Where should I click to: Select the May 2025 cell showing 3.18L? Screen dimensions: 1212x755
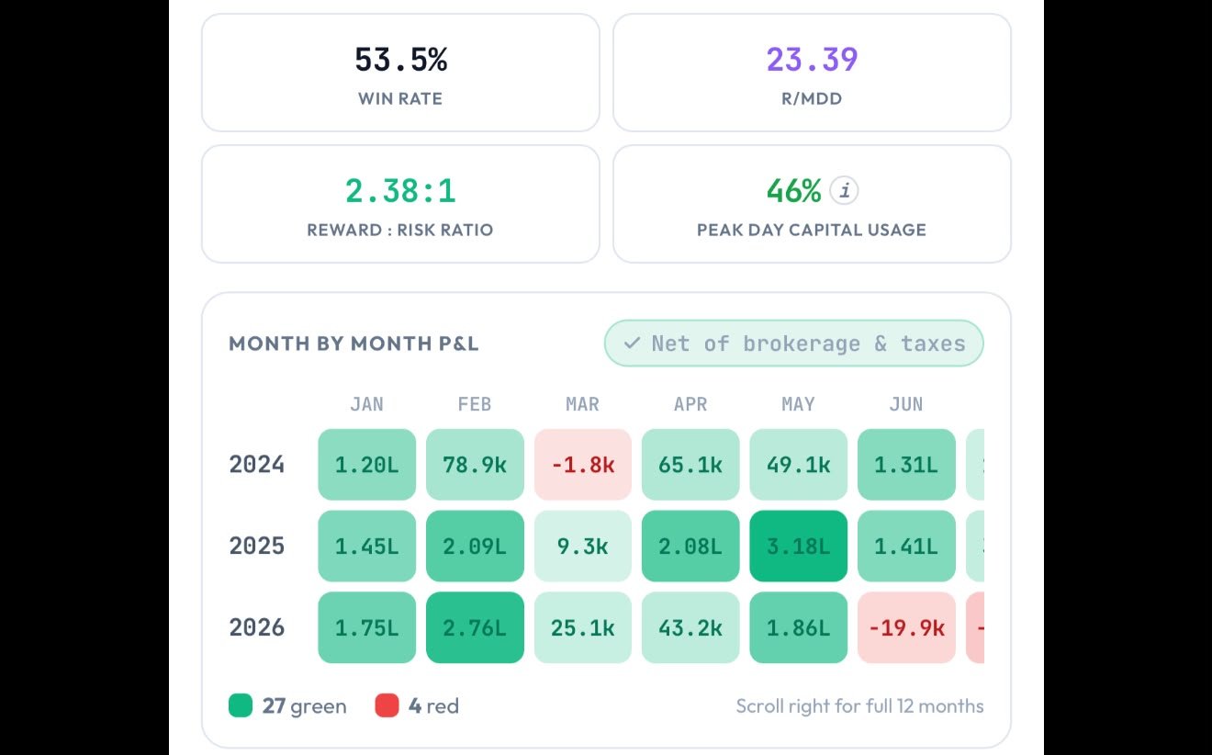pyautogui.click(x=799, y=547)
